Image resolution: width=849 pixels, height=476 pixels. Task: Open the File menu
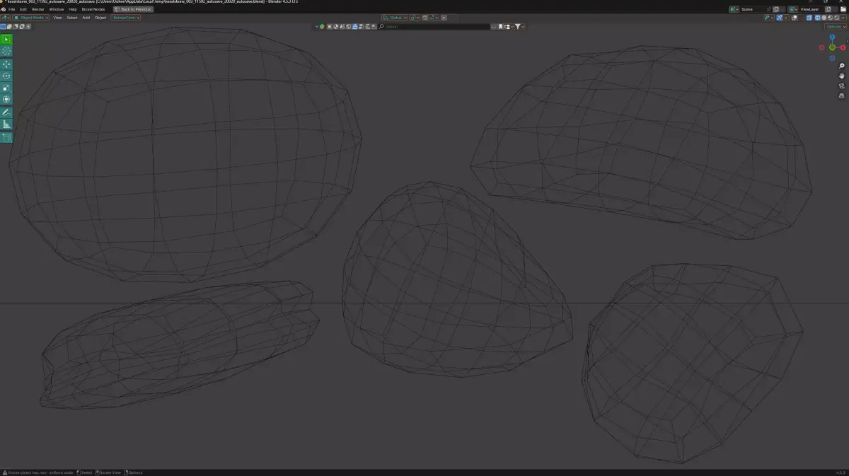12,9
